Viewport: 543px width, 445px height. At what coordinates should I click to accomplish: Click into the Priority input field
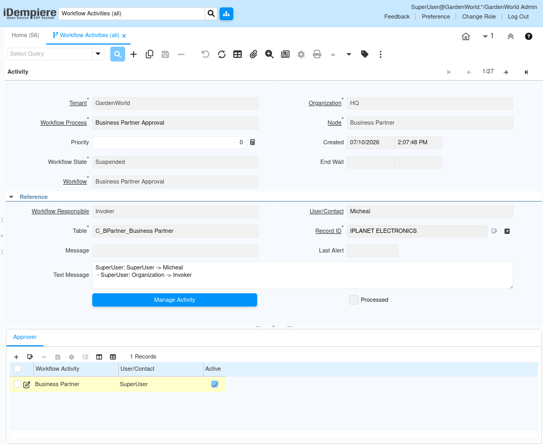pos(169,143)
